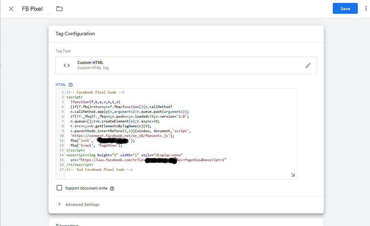The image size is (370, 226).
Task: Save the tag
Action: 345,9
